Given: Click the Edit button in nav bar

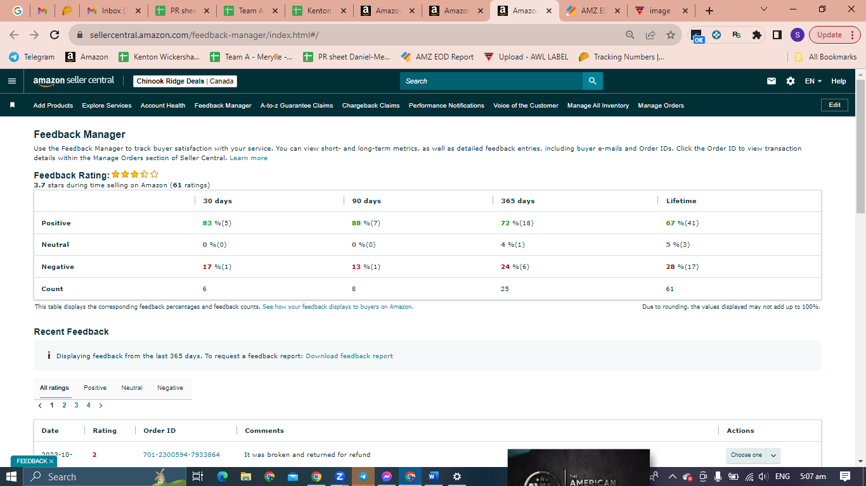Looking at the screenshot, I should [x=834, y=105].
